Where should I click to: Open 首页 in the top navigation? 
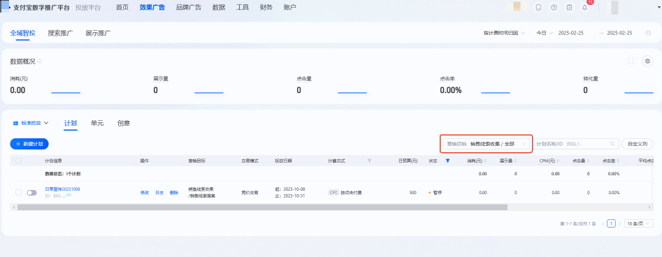tap(122, 7)
